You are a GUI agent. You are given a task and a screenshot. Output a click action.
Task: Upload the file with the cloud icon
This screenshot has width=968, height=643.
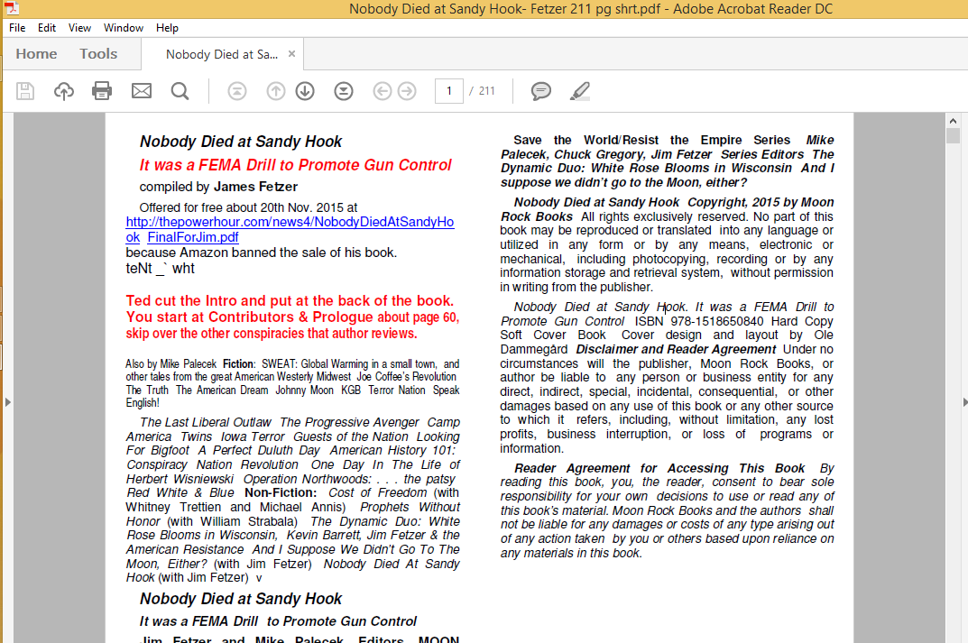[x=63, y=91]
